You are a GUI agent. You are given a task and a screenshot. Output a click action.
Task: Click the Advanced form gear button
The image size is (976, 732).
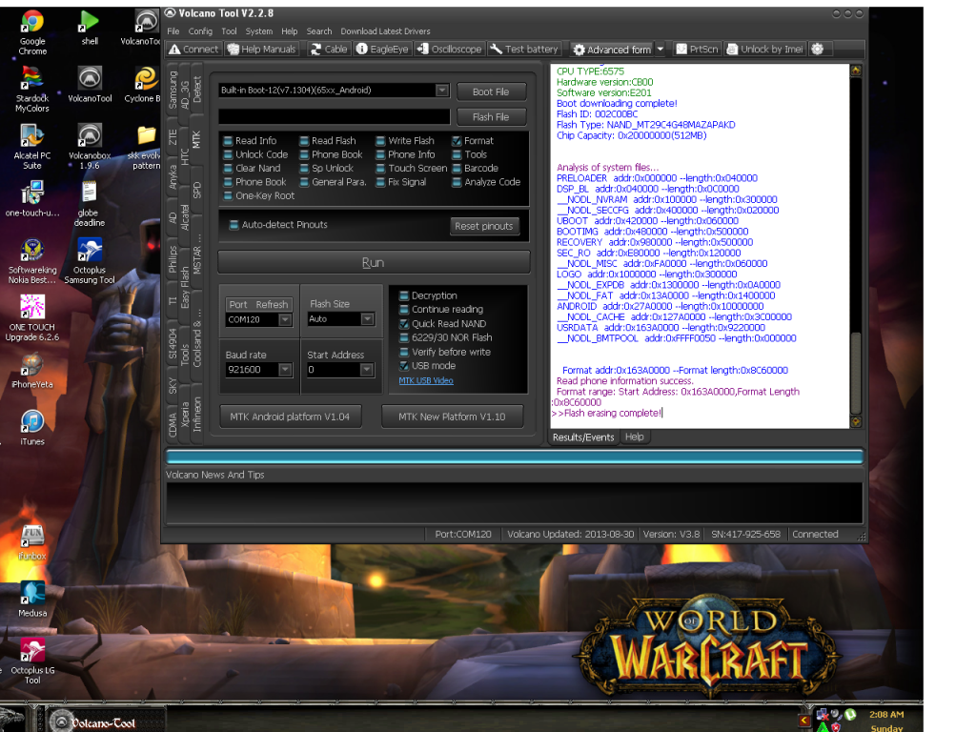(612, 50)
